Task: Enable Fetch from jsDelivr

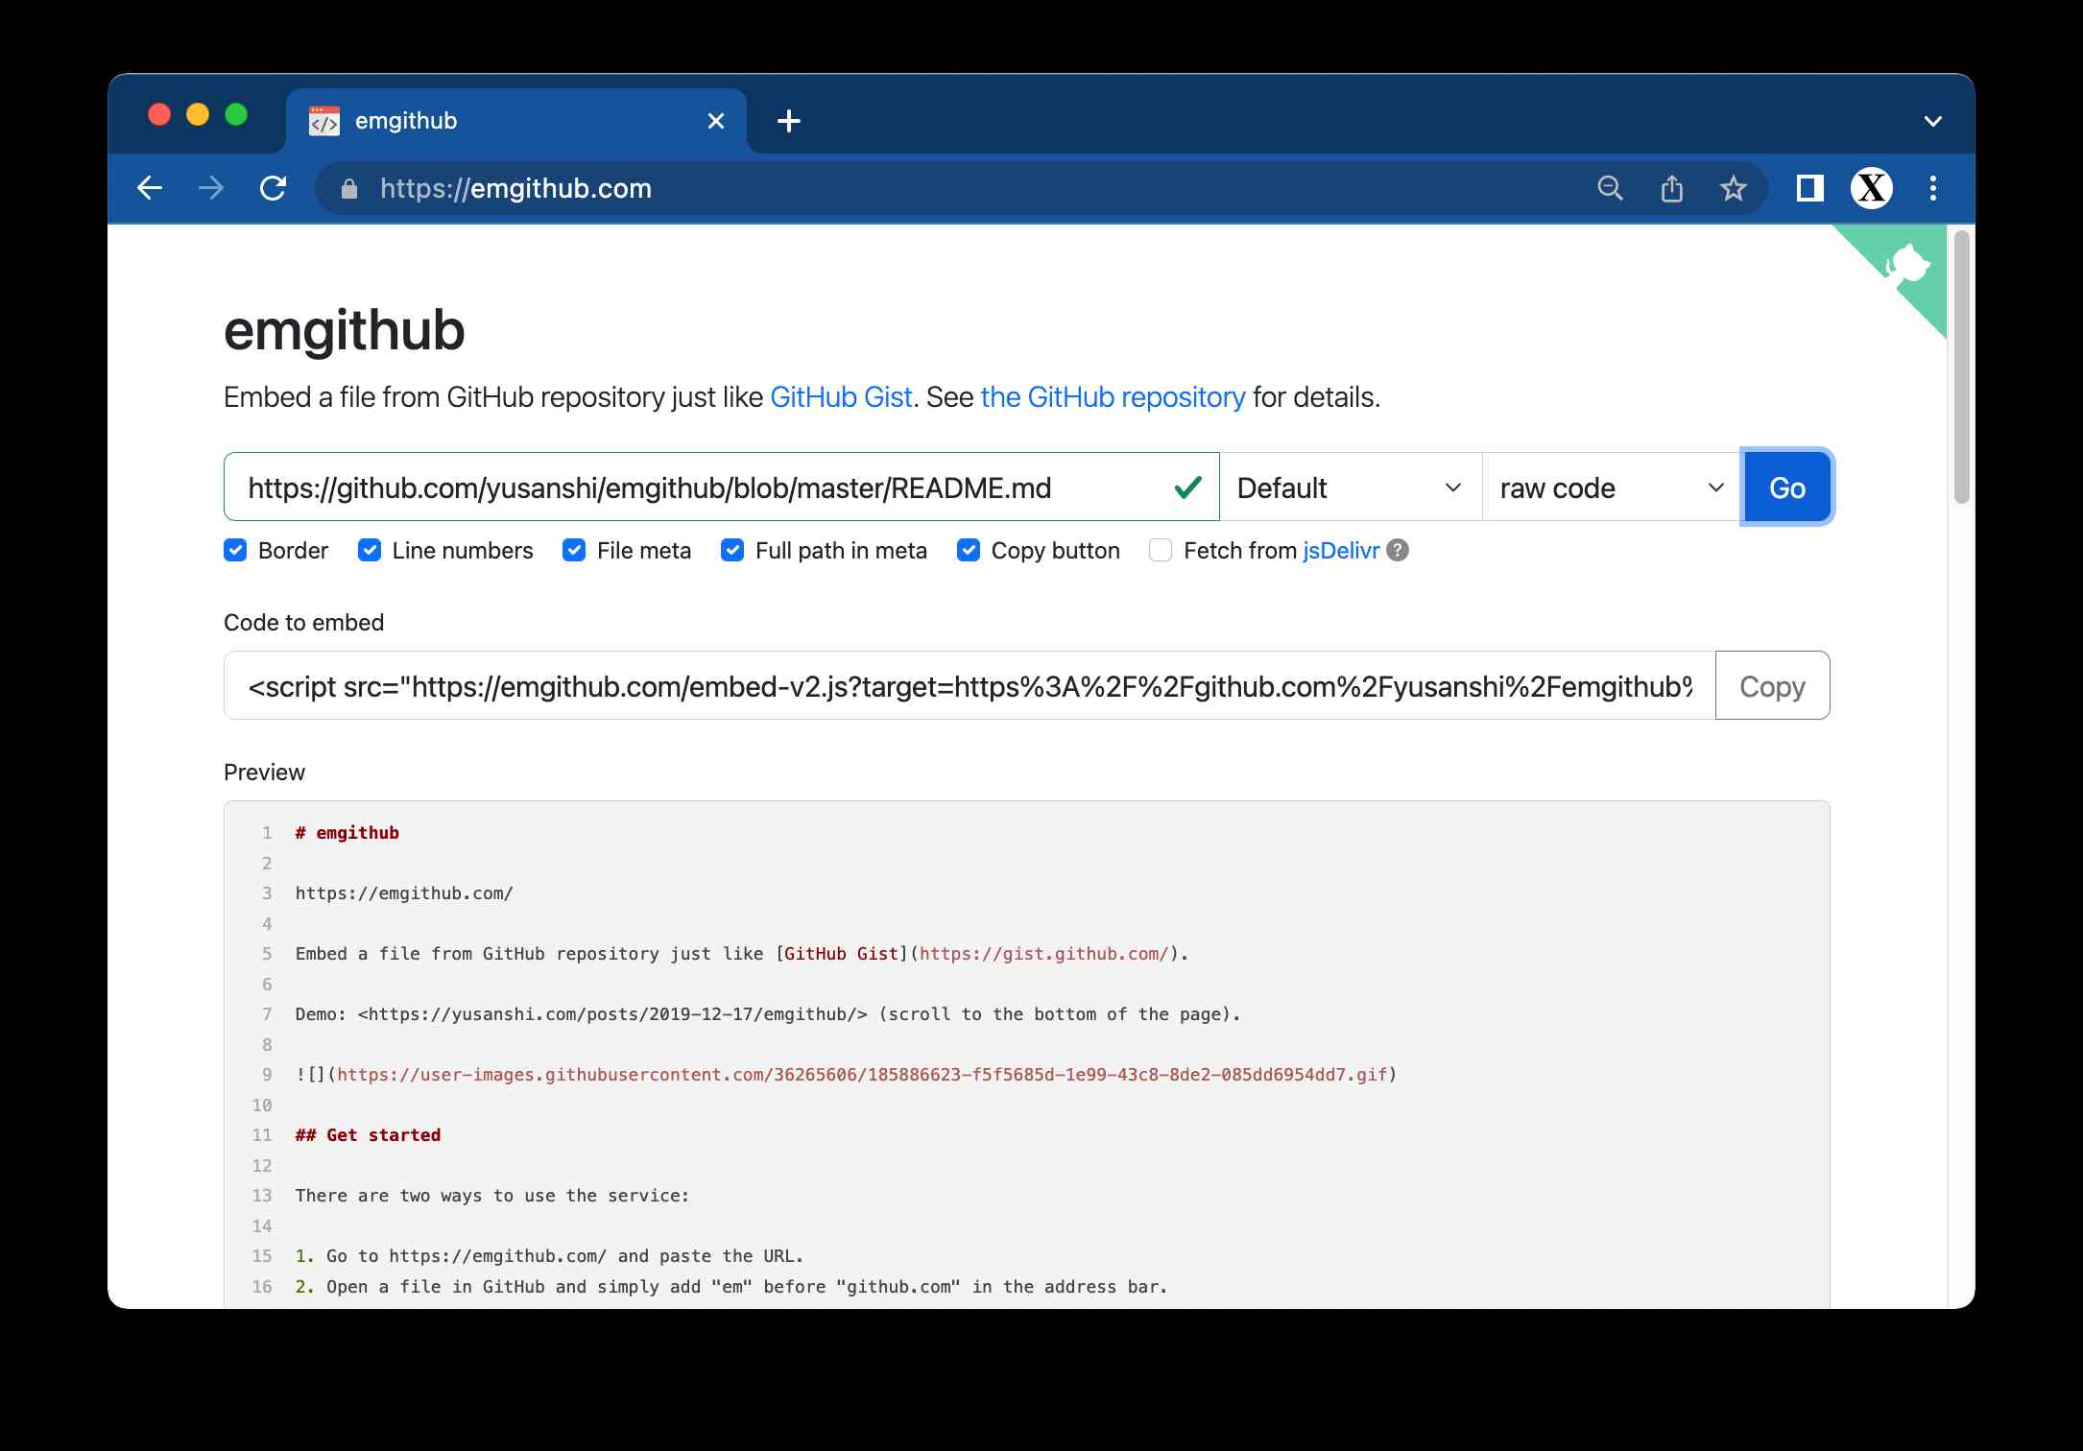Action: click(1161, 550)
